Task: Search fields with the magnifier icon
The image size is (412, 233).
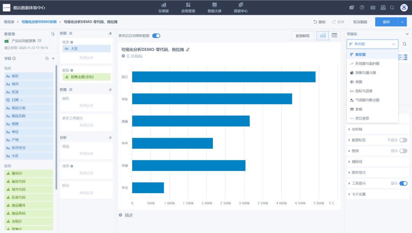Action: click(47, 59)
